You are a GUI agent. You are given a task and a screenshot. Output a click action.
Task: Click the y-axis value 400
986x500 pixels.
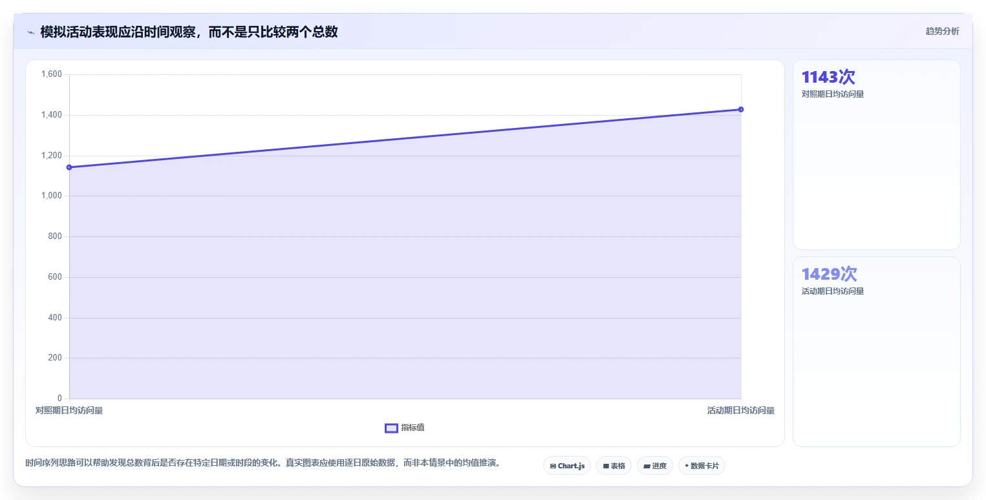click(55, 318)
